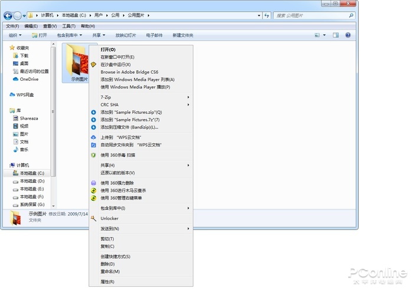Open the 组织 (Organize) dropdown
Screen dimensions: 413x289
pos(17,35)
